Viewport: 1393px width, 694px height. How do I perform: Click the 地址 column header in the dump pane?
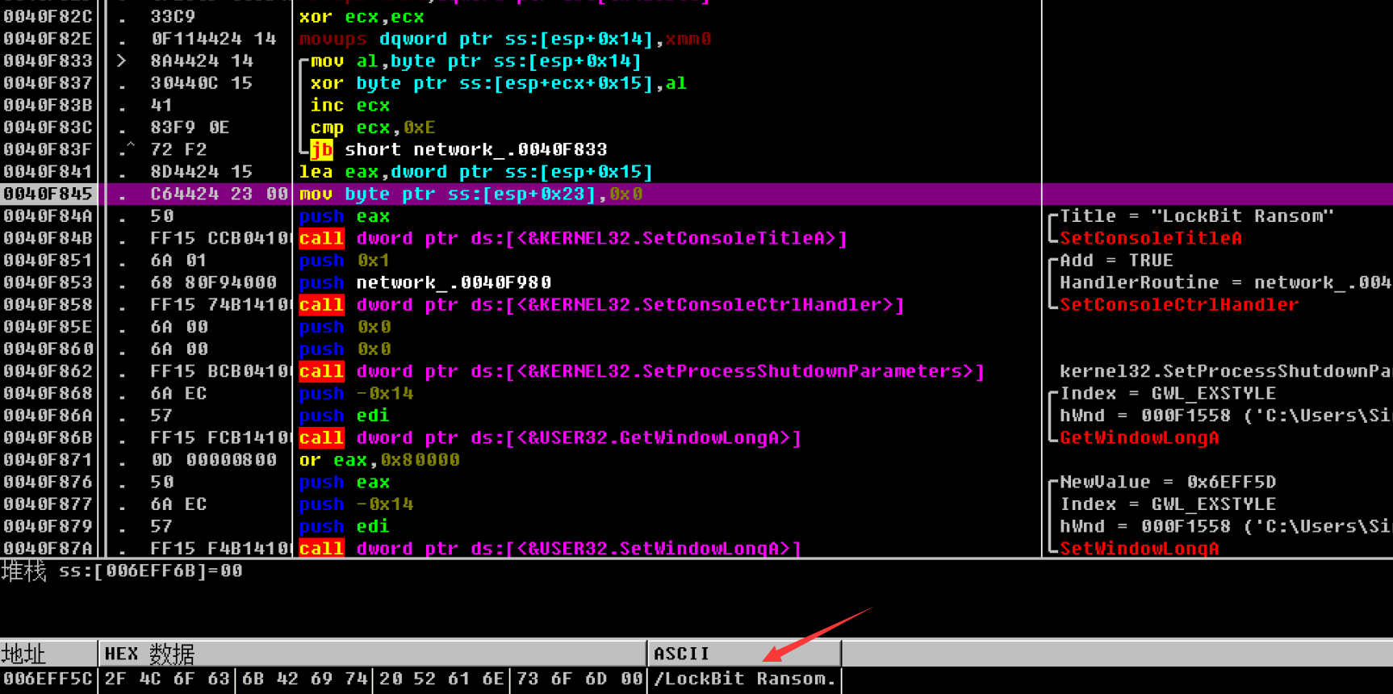click(x=48, y=653)
